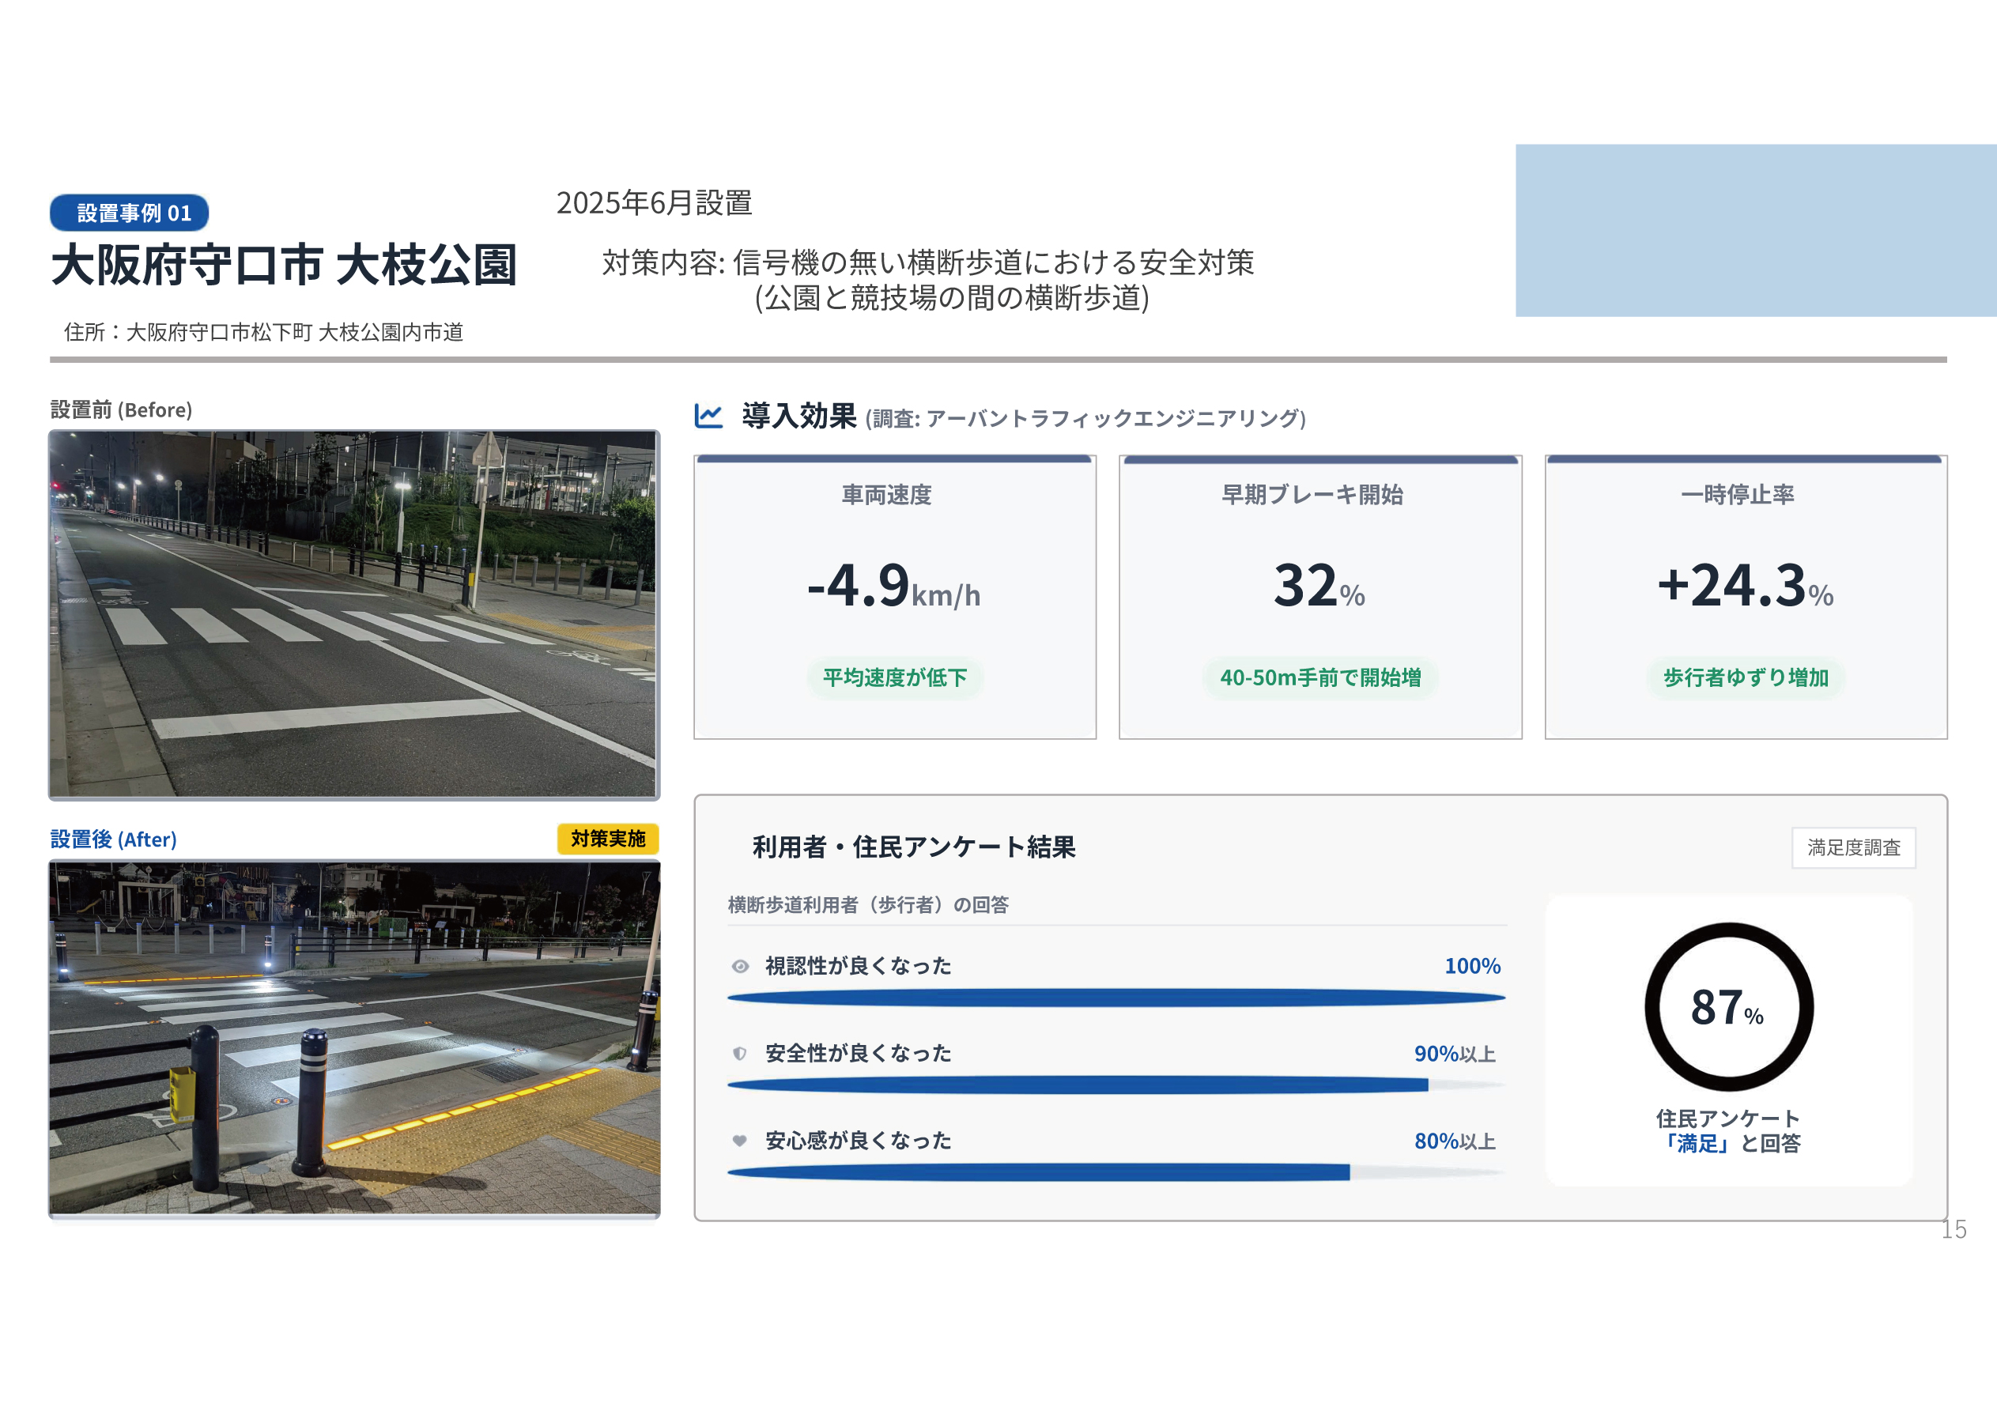Select the 一時停止率 +24.3% card
Viewport: 1997px width, 1411px height.
click(x=1745, y=597)
